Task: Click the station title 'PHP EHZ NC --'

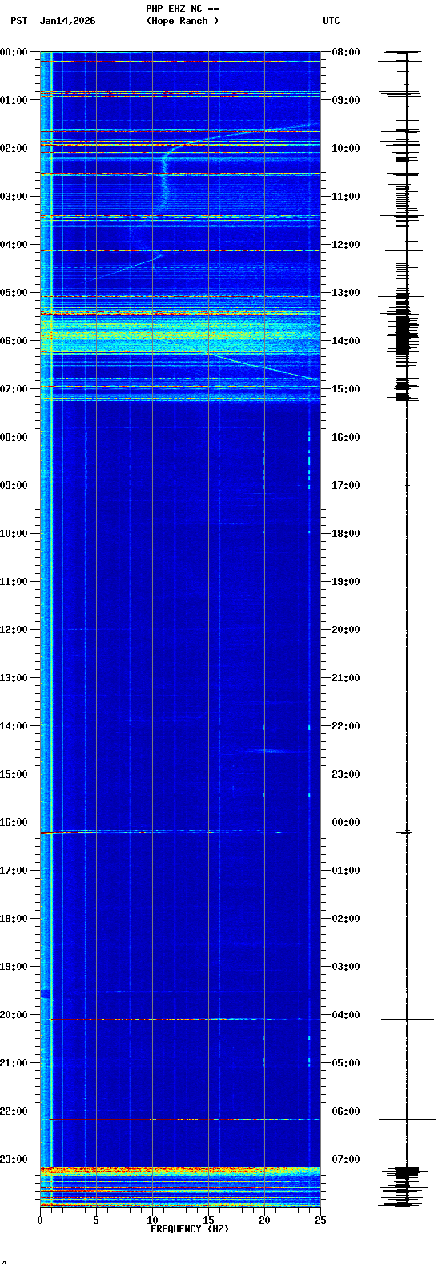Action: 182,9
